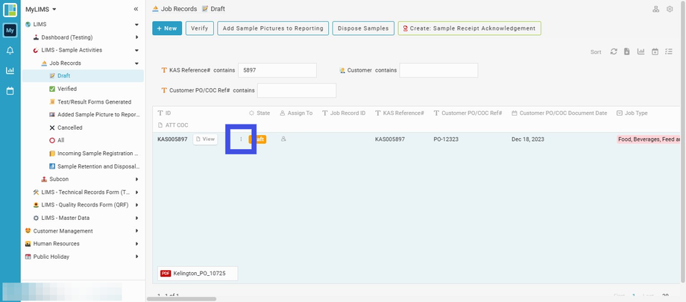Open the bar chart analytics icon in left rail
Screen dimensions: 686x302
10,70
